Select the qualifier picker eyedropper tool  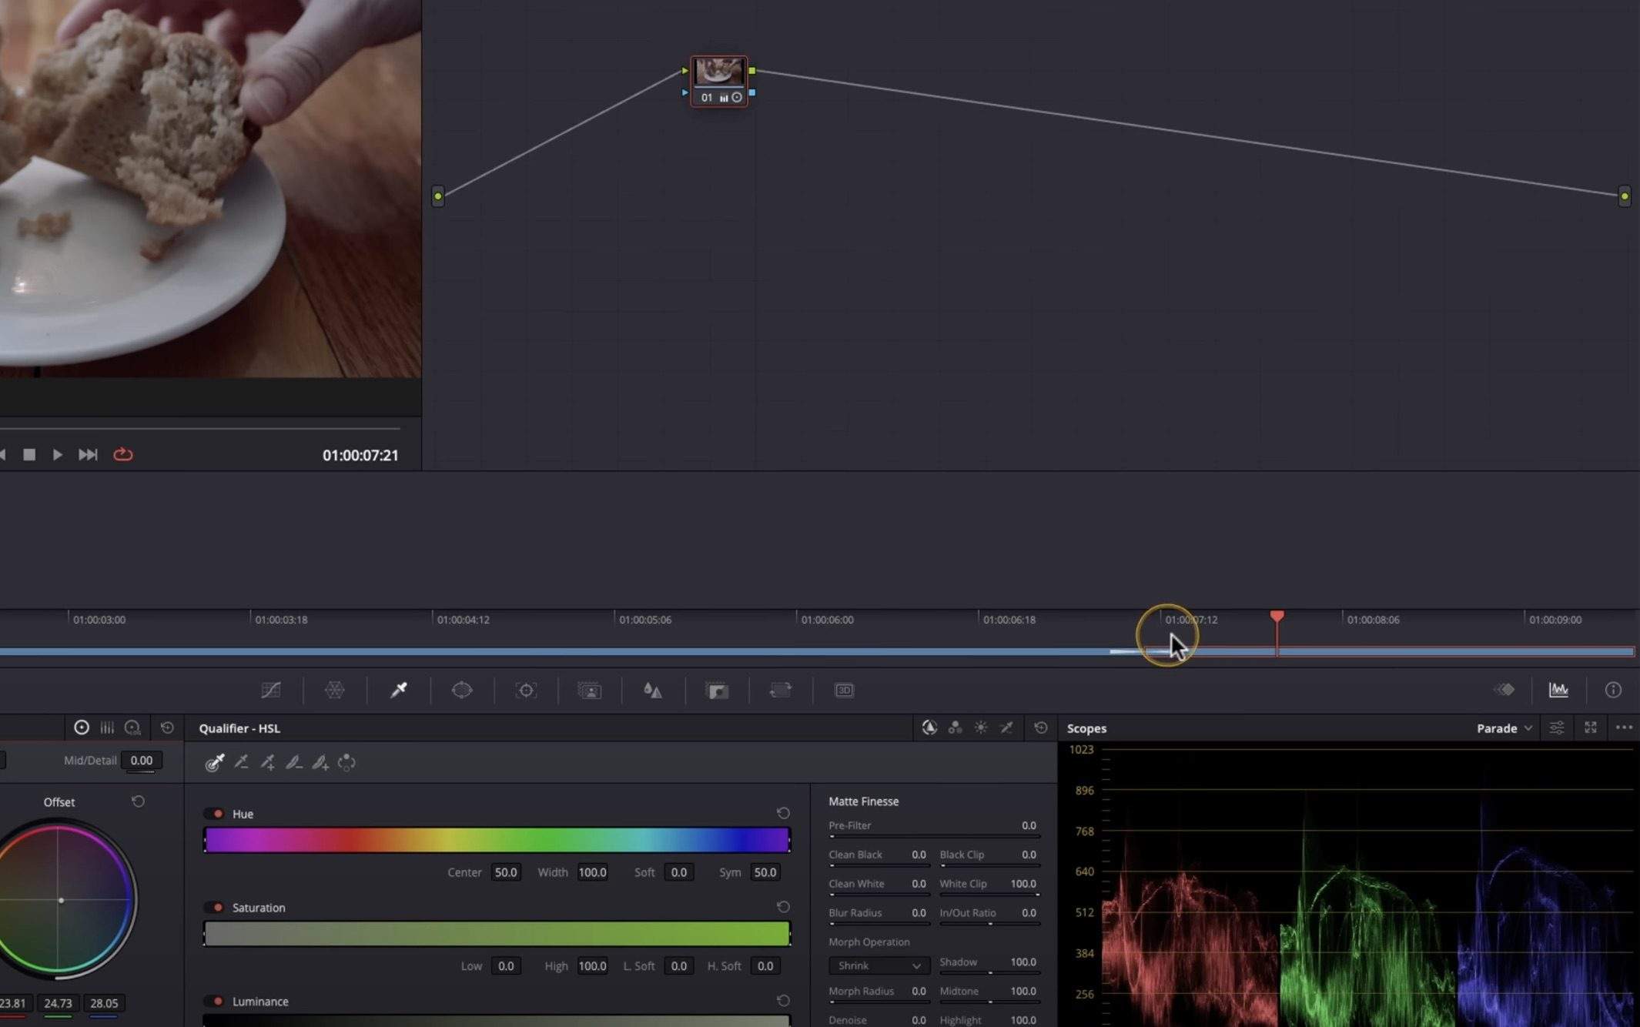tap(215, 762)
